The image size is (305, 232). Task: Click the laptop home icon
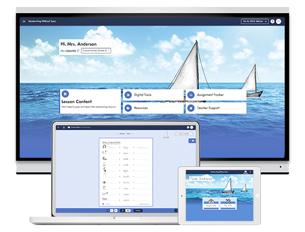pyautogui.click(x=63, y=128)
